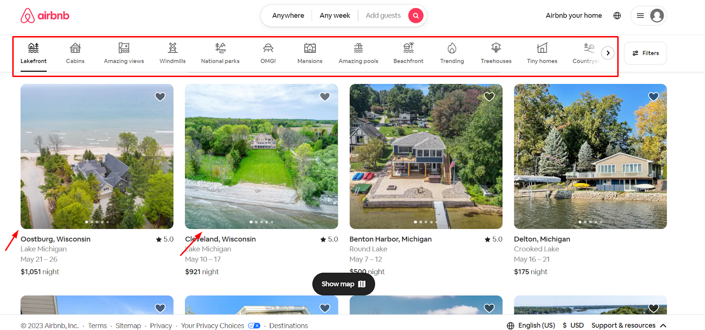The image size is (705, 330).
Task: Select the Cabins category
Action: [75, 54]
